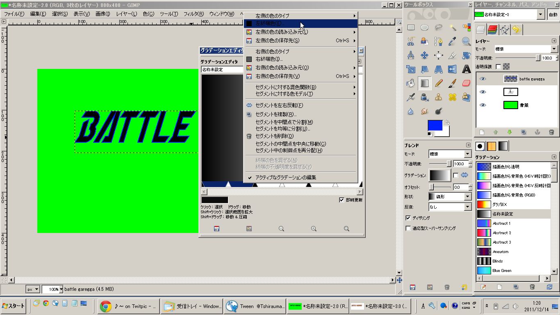The height and width of the screenshot is (315, 560).
Task: Select the Rectangle Select tool
Action: coord(411,27)
